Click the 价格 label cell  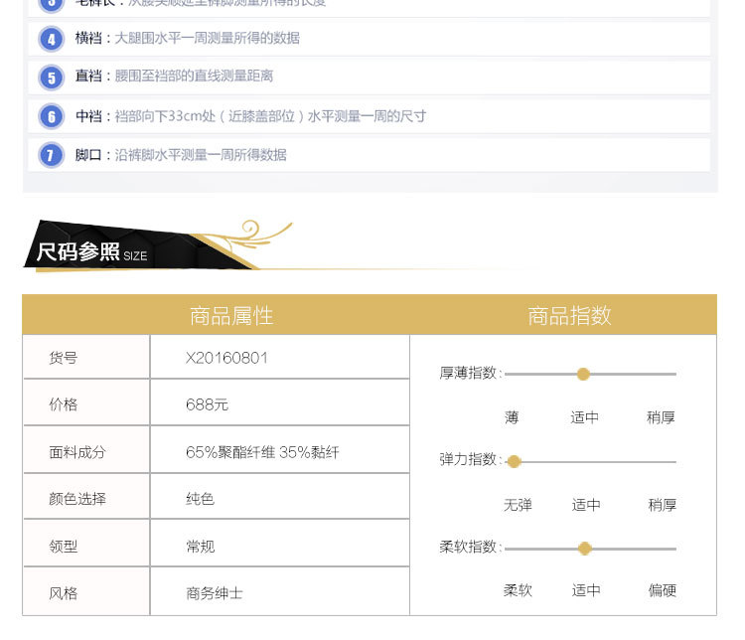point(86,402)
